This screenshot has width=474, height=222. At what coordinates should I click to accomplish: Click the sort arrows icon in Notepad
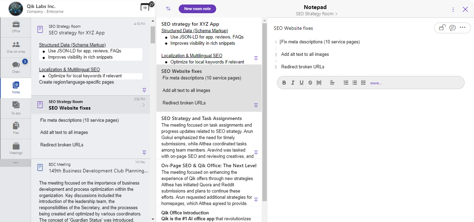point(168,9)
